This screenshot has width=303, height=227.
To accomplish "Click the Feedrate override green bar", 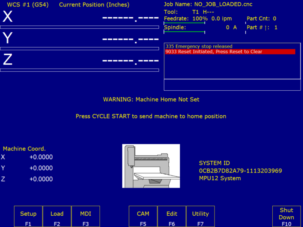I will (184, 23).
